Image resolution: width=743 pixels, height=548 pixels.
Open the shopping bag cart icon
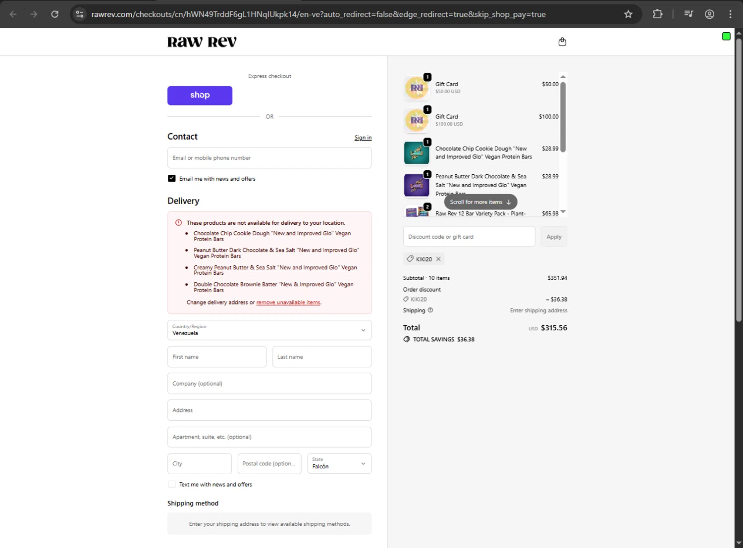(x=562, y=42)
